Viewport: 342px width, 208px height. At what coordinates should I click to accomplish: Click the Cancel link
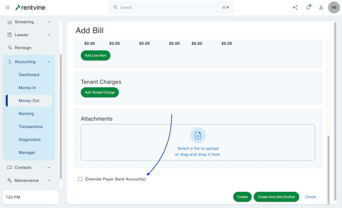310,197
